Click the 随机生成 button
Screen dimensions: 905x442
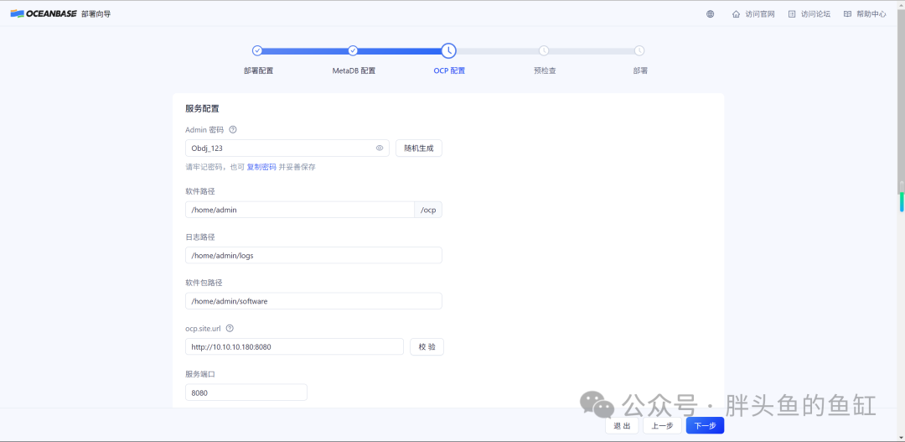pyautogui.click(x=419, y=148)
